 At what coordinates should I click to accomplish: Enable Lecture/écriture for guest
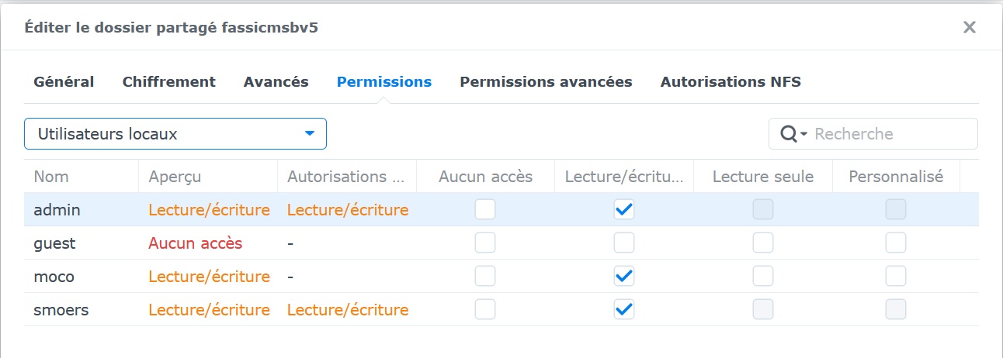coord(624,243)
